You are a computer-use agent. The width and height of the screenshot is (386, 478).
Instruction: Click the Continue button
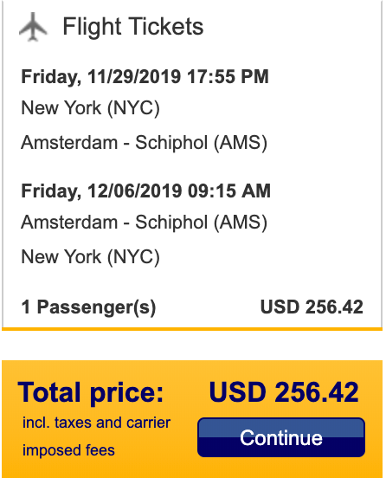tap(281, 437)
